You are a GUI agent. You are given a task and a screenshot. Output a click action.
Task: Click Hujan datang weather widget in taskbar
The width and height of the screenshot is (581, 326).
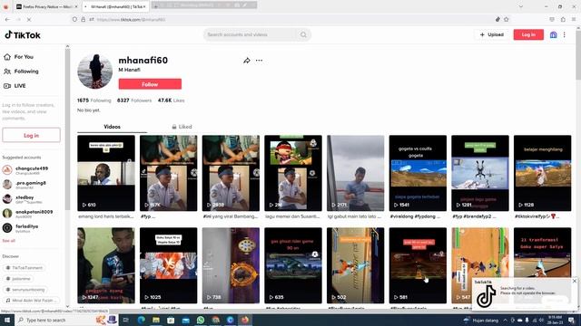click(481, 320)
